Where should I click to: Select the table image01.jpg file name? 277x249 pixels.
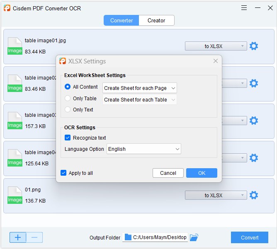click(x=45, y=41)
